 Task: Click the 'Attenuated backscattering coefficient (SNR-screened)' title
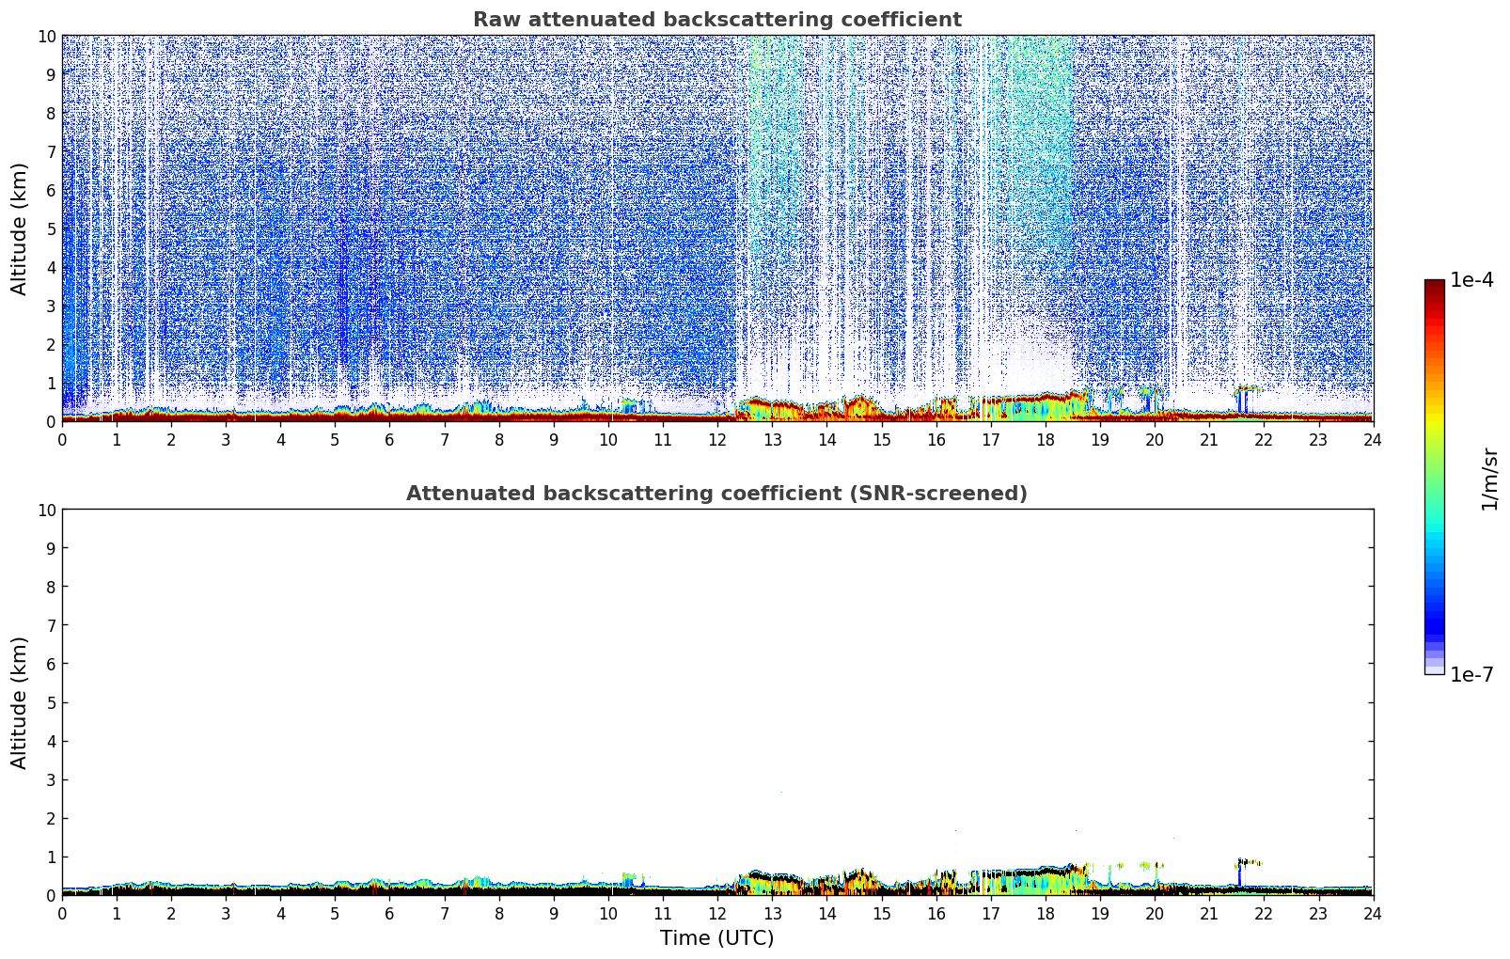point(716,494)
